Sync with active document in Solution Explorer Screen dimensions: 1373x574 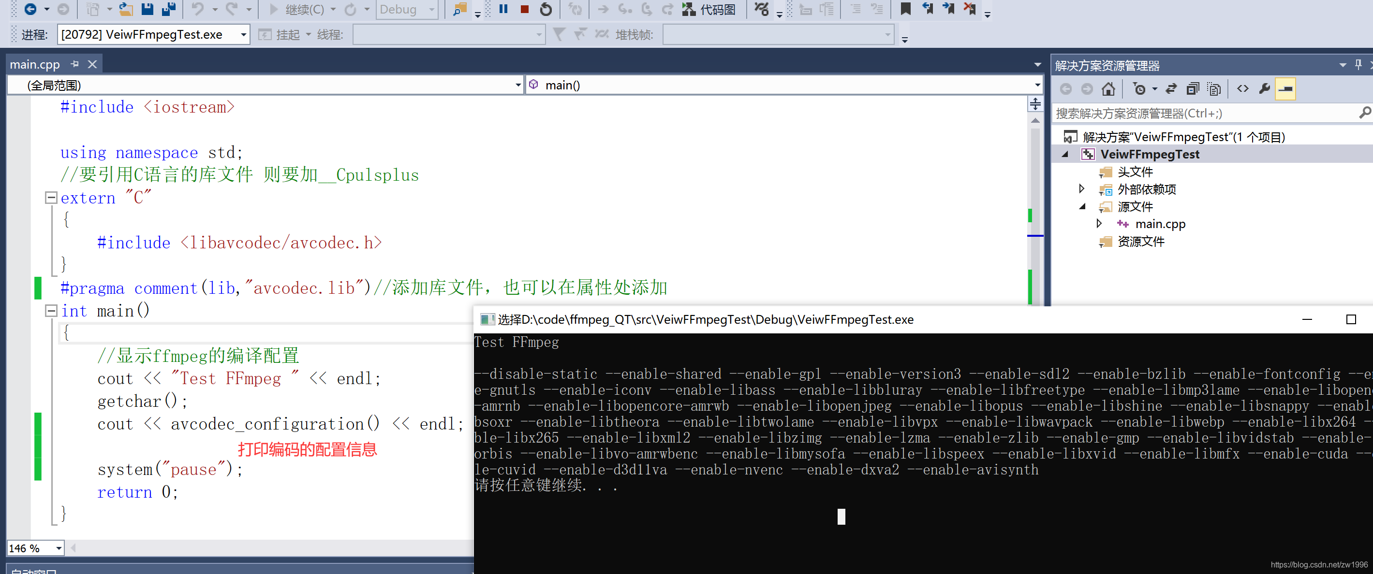tap(1171, 89)
